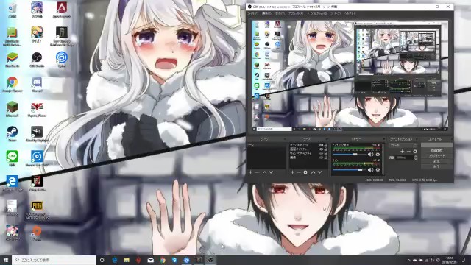This screenshot has width=471, height=265.
Task: Click the 録画開始 button in Controls
Action: (x=436, y=150)
